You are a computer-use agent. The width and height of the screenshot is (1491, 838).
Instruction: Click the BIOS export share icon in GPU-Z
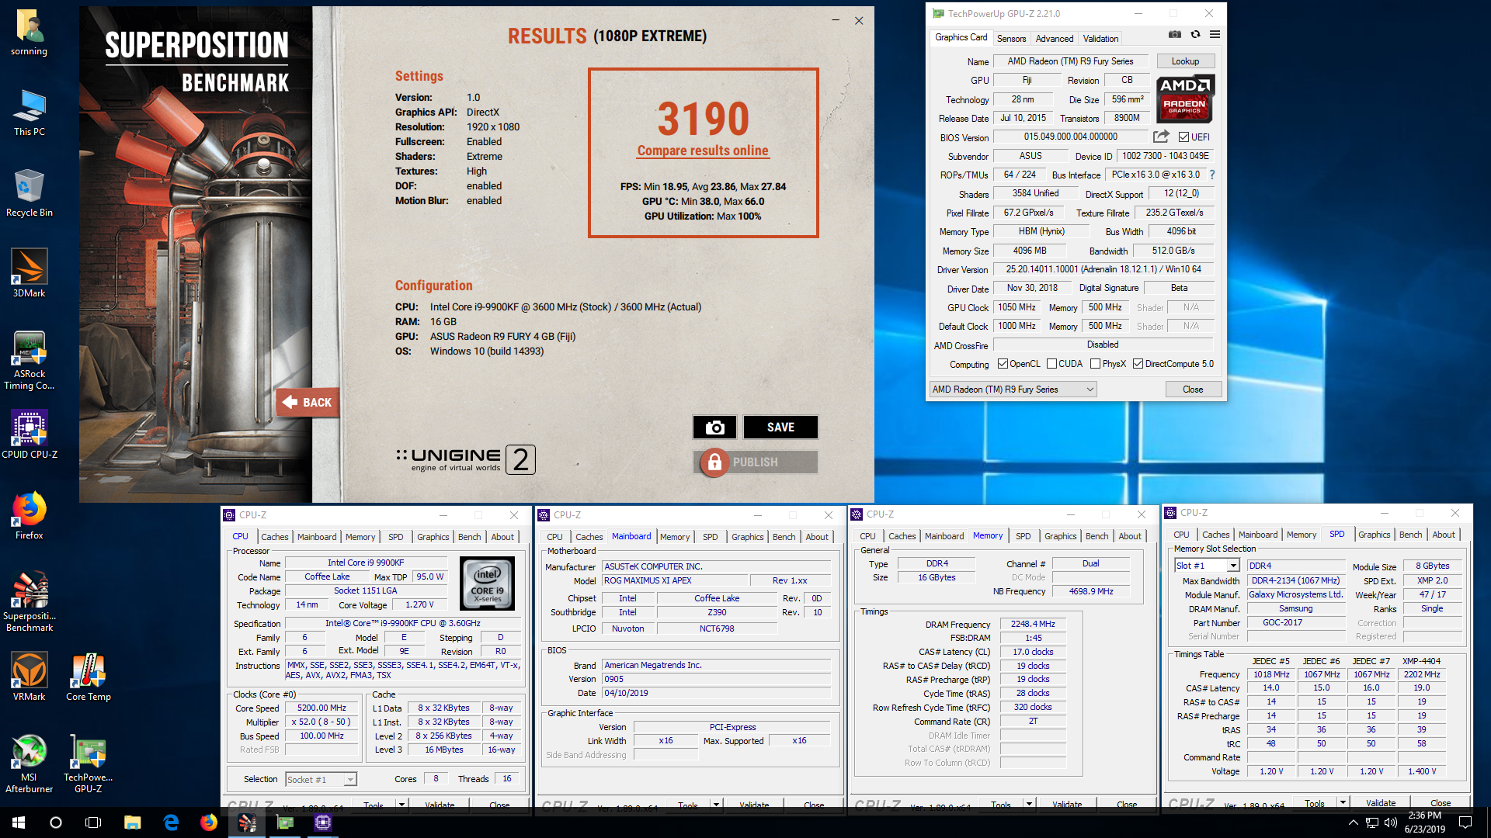tap(1161, 137)
